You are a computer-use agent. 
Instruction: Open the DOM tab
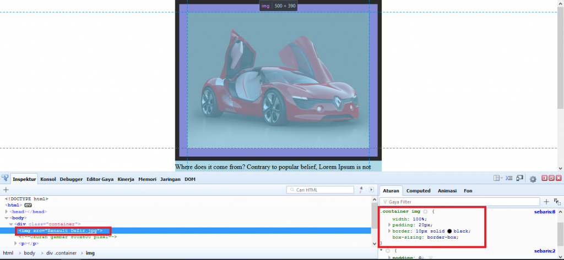190,179
